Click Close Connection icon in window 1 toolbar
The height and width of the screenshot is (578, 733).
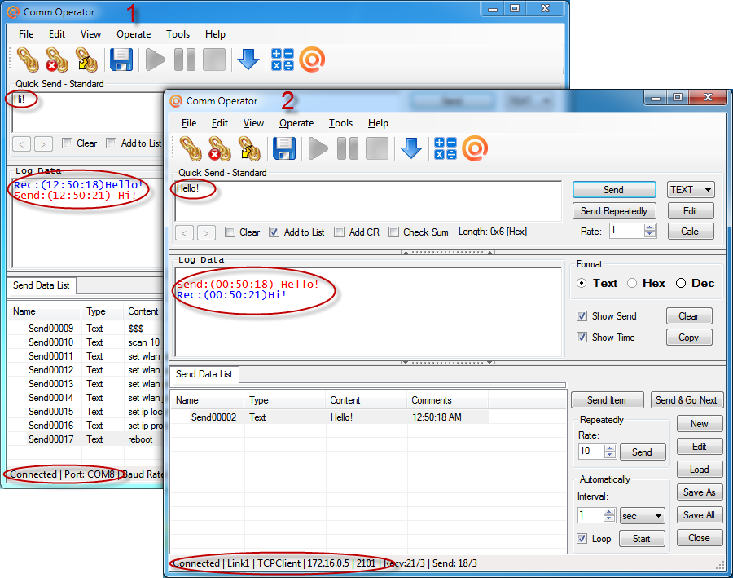(57, 60)
